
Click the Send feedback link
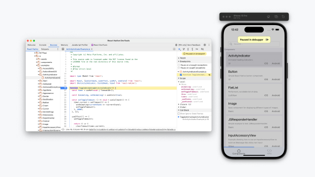click(189, 45)
